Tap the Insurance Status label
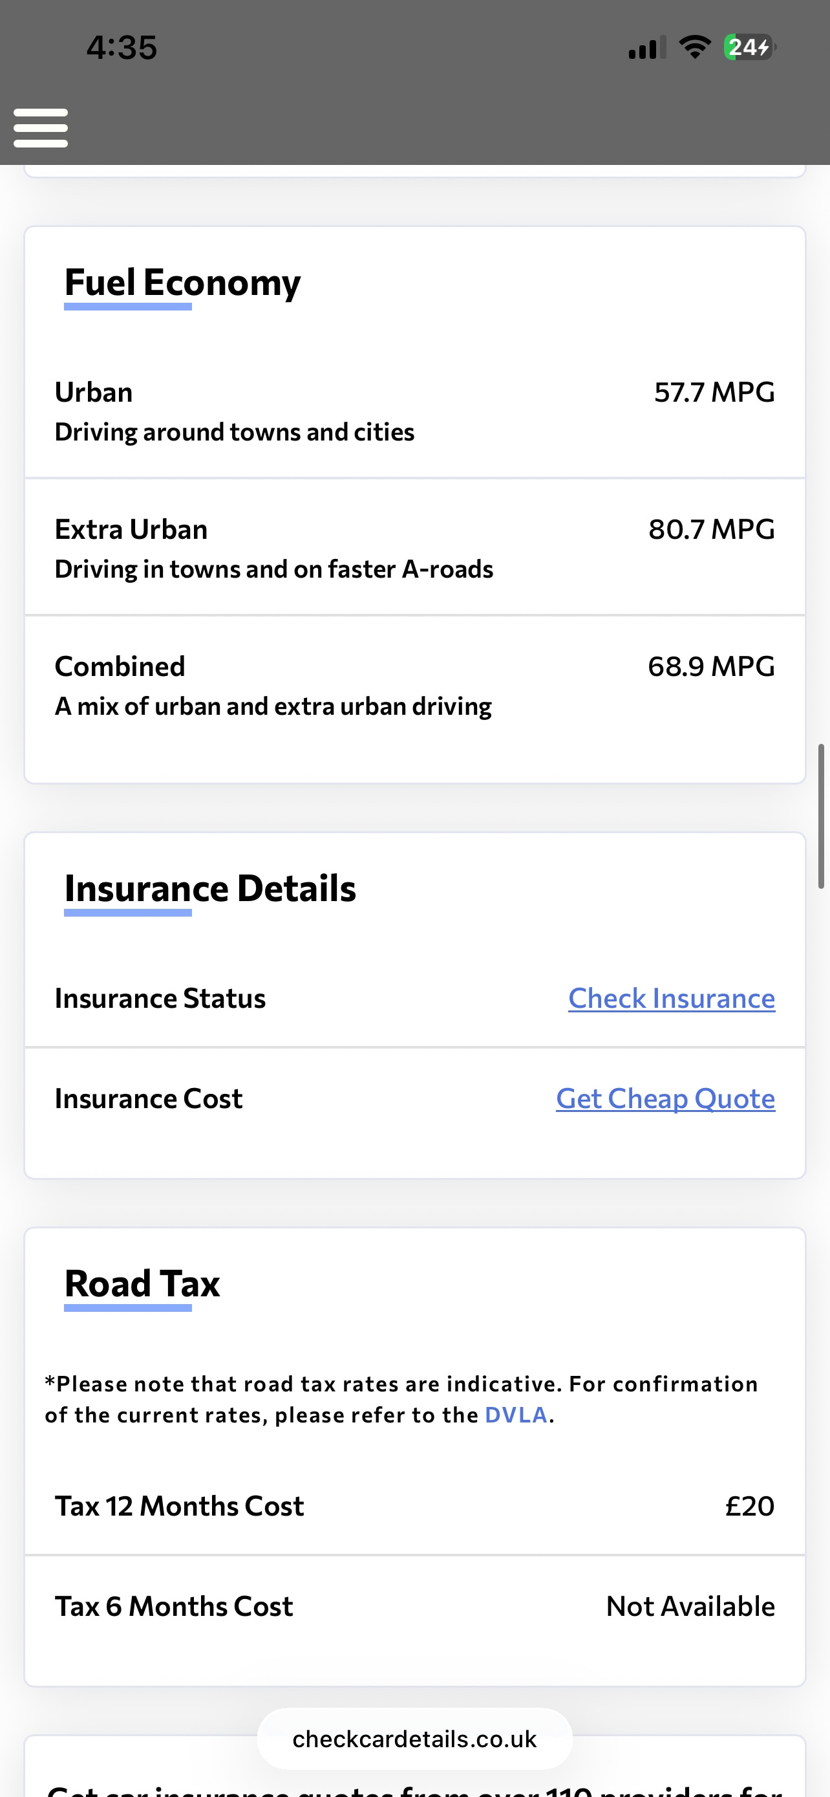Viewport: 830px width, 1797px height. [x=160, y=998]
